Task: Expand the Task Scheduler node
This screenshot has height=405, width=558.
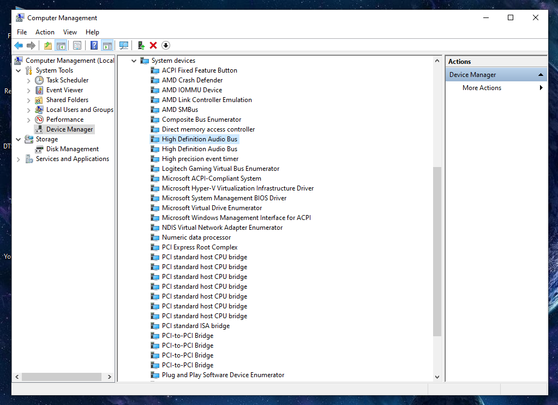Action: 29,80
